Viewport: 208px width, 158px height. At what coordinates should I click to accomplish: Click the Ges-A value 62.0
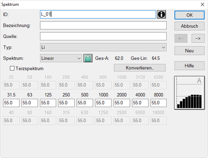[x=119, y=58]
